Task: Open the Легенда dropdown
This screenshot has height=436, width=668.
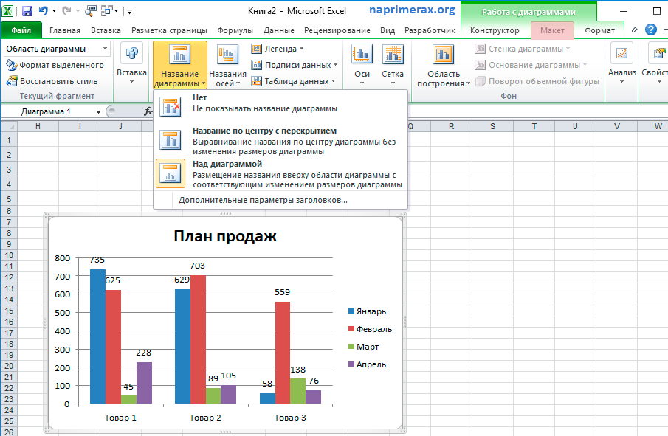Action: pyautogui.click(x=279, y=49)
